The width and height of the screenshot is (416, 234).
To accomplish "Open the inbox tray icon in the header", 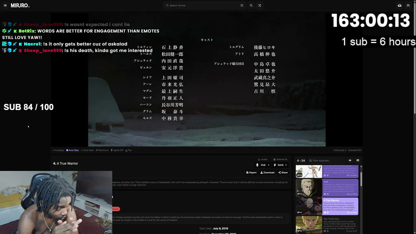I will 399,6.
